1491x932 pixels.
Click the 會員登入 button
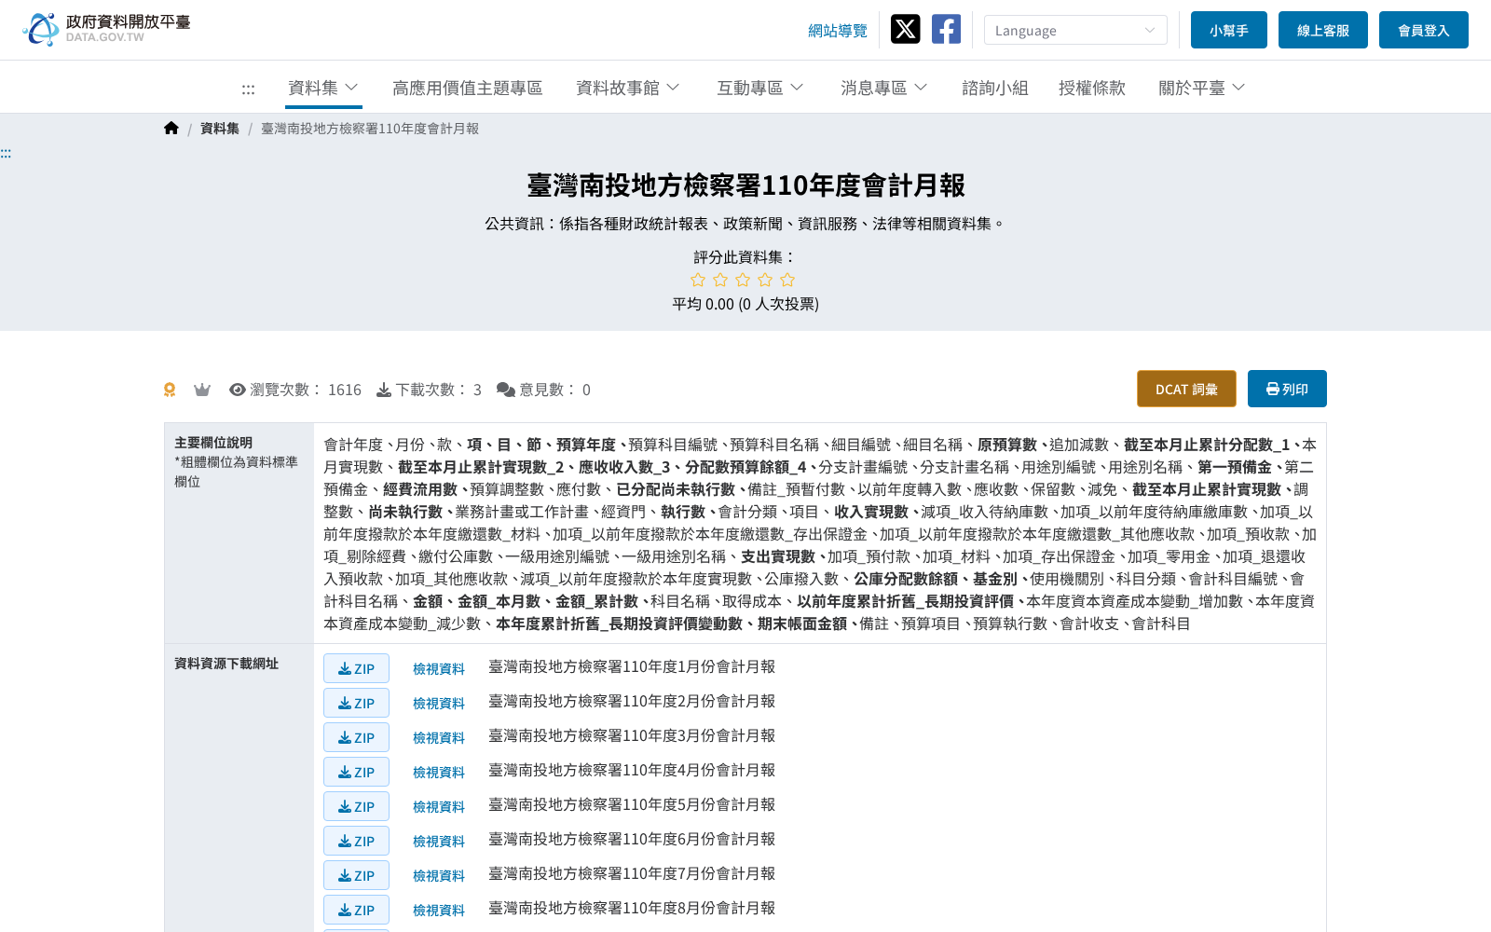point(1424,30)
